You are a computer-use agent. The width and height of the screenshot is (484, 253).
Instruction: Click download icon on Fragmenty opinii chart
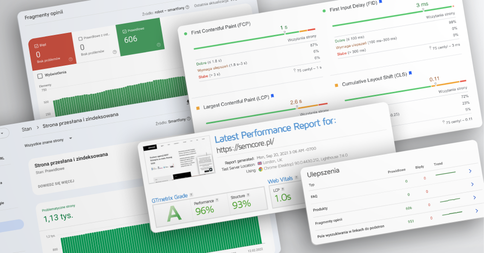point(187,102)
